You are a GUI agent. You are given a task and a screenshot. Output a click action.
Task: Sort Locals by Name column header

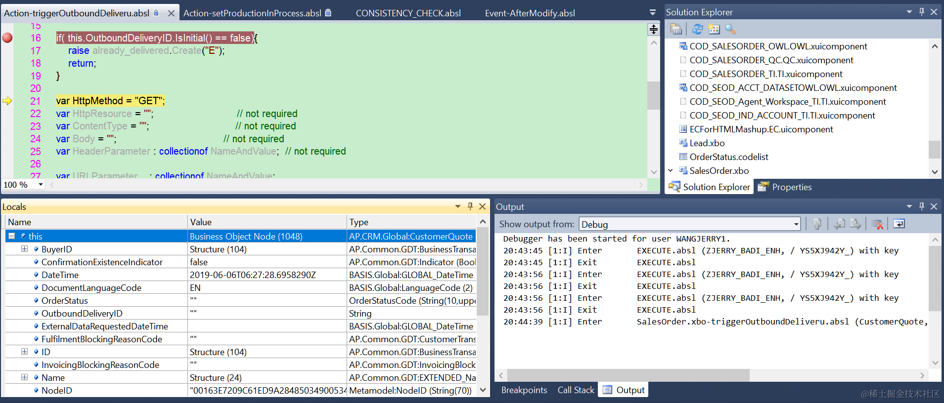click(96, 222)
